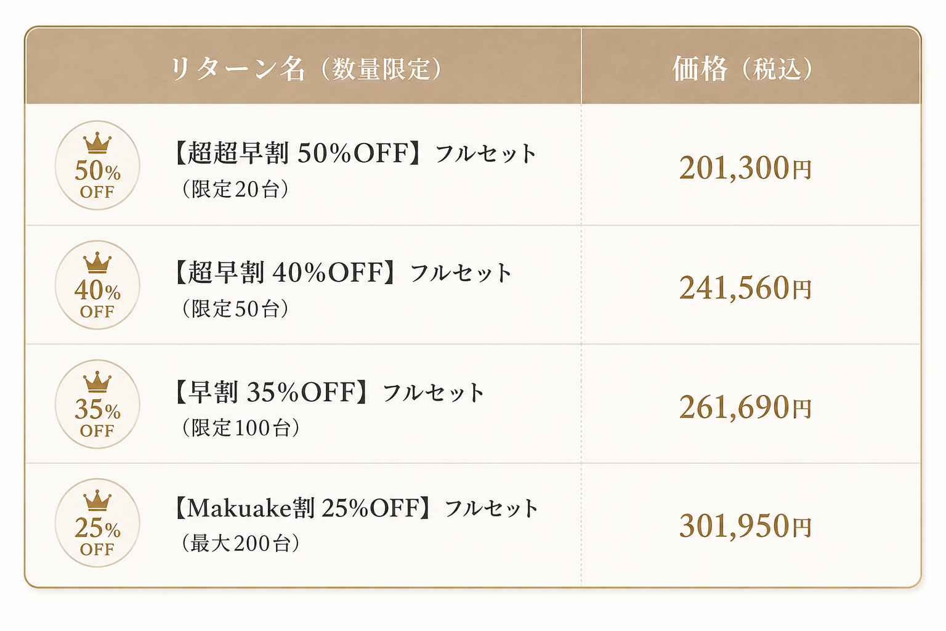946x631 pixels.
Task: Click the 301,950円 price
Action: (x=745, y=526)
